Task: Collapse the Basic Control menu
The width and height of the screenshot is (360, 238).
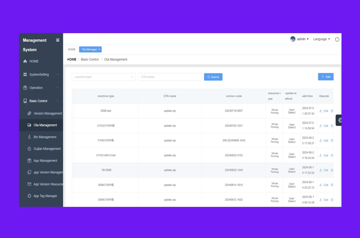Action: pyautogui.click(x=41, y=101)
